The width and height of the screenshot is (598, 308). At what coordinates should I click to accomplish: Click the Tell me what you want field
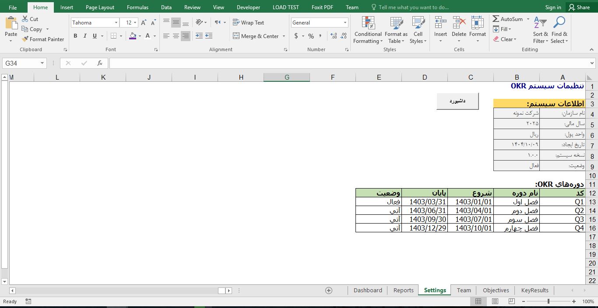click(413, 7)
